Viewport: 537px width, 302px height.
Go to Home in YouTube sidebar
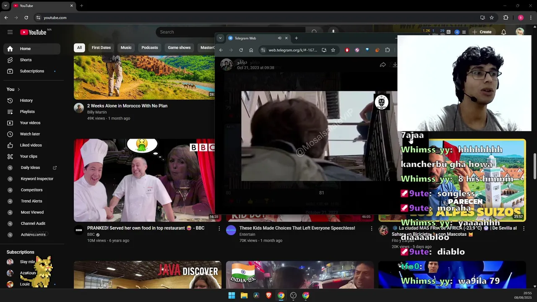[x=32, y=49]
